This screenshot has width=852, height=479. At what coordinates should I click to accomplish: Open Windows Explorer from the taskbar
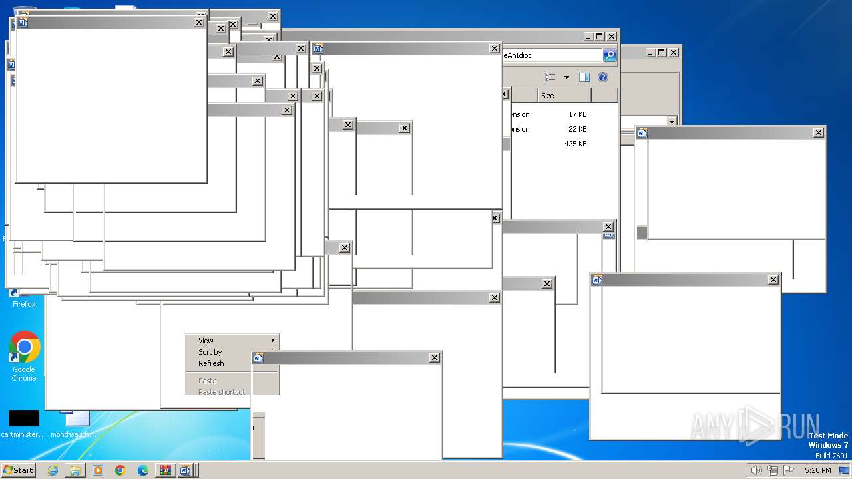[x=75, y=470]
